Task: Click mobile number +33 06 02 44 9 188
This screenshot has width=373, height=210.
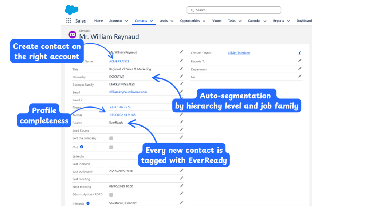Action: pyautogui.click(x=122, y=115)
